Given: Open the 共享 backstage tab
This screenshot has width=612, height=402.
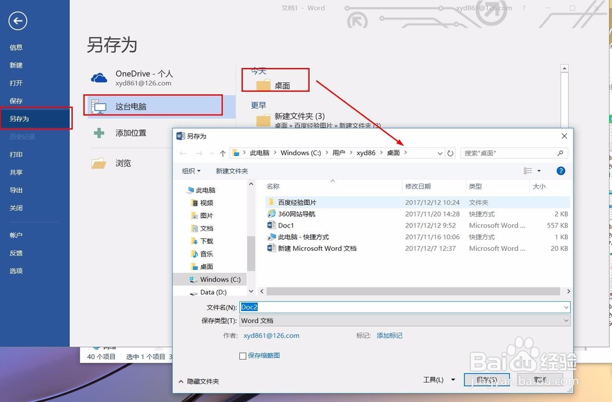Looking at the screenshot, I should point(16,172).
